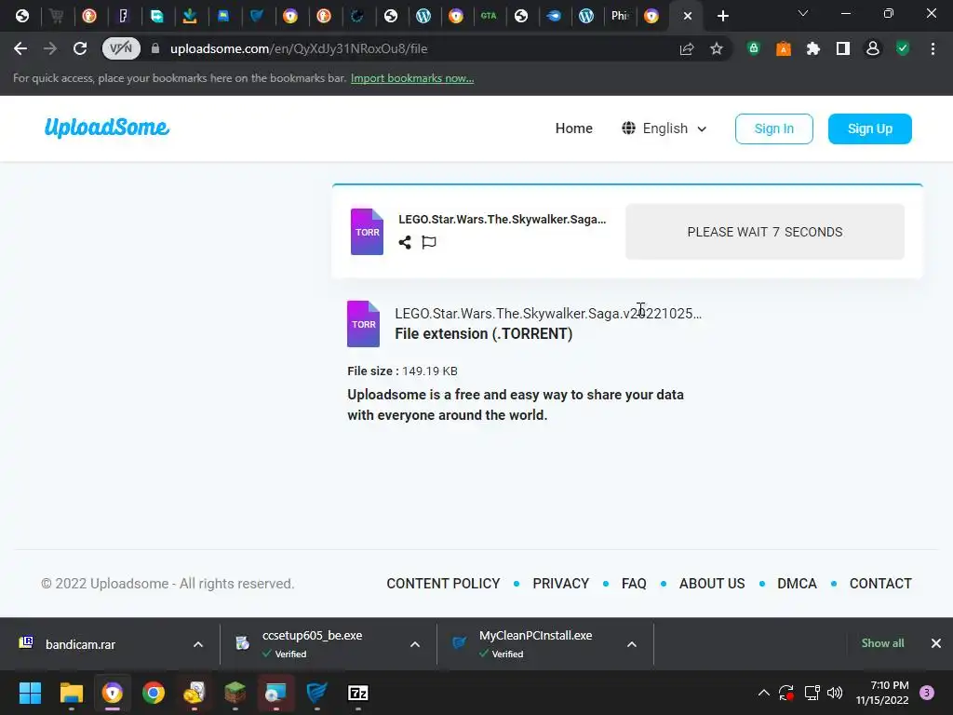Open the green lock extension
Viewport: 953px width, 715px height.
pos(754,48)
